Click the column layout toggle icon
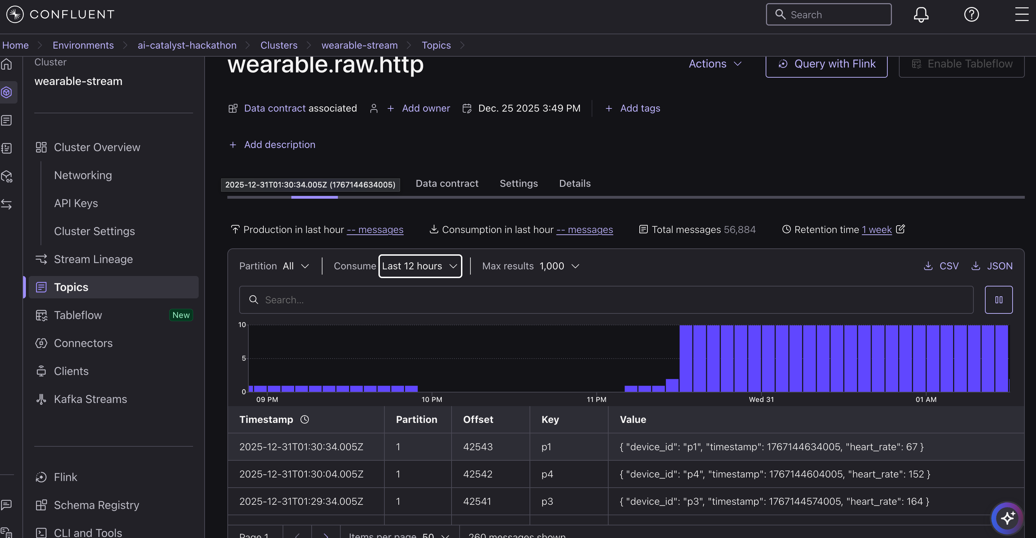 point(999,299)
